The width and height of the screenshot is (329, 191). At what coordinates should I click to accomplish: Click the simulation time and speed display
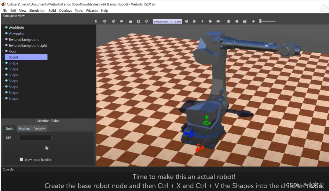click(167, 21)
